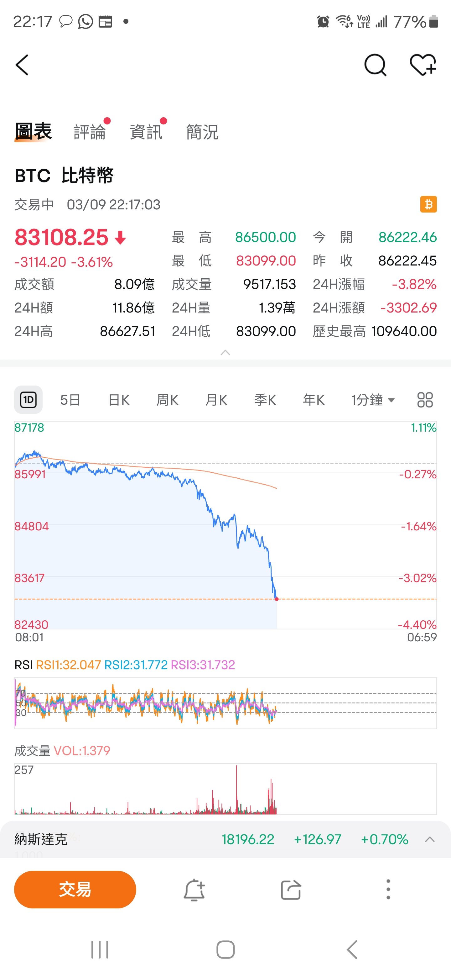This screenshot has width=451, height=978.
Task: Tap the red current-price dot on chart
Action: pos(277,599)
